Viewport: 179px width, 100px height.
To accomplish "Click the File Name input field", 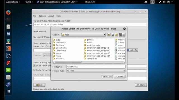I will pyautogui.click(x=96, y=67).
